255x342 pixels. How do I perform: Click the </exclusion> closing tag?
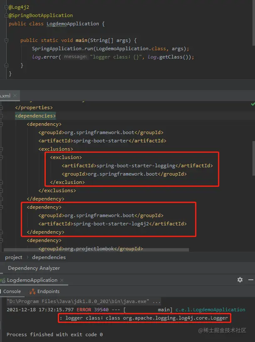coord(67,182)
